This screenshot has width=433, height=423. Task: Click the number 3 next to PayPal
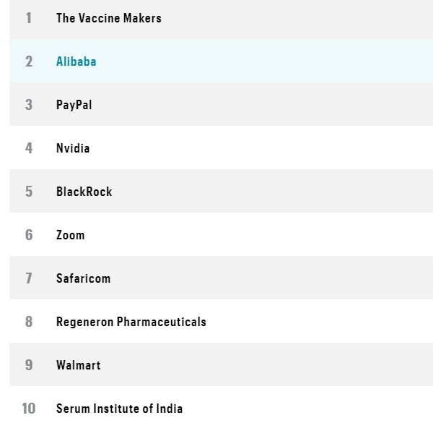click(29, 105)
